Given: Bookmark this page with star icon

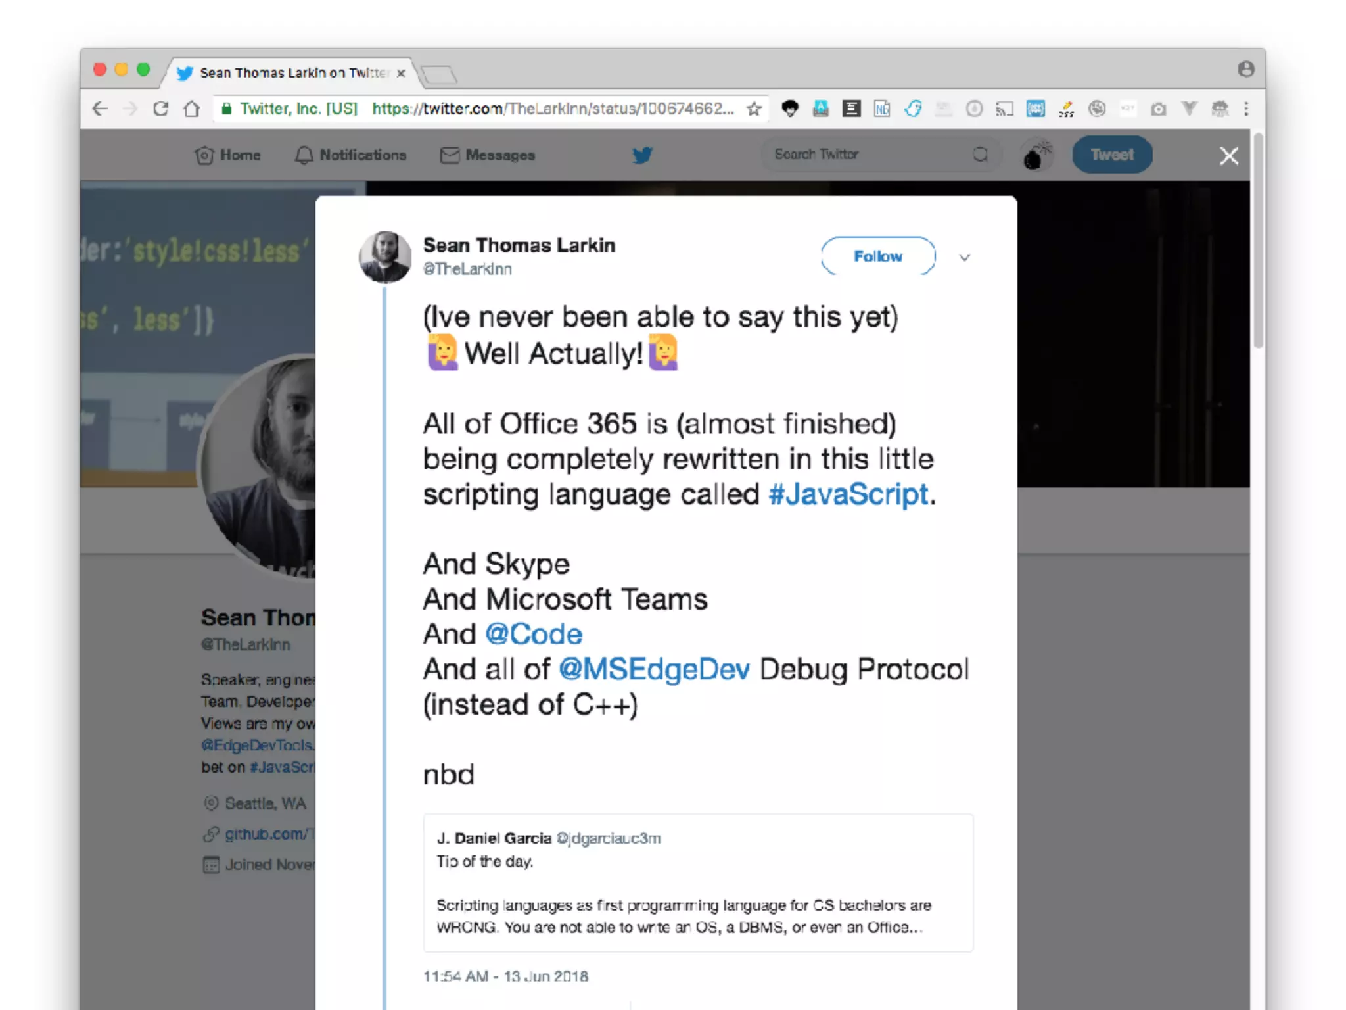Looking at the screenshot, I should 754,109.
